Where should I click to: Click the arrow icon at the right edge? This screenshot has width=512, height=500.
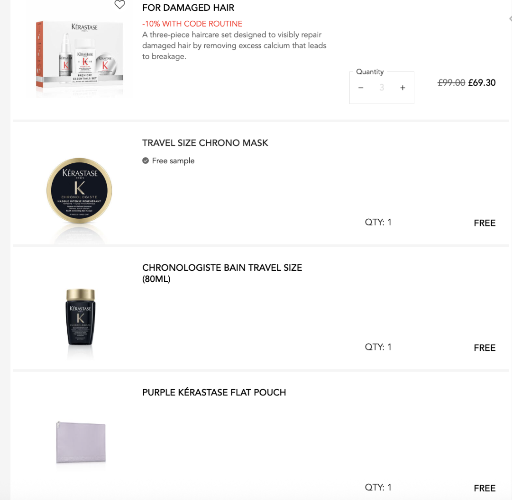(x=510, y=19)
